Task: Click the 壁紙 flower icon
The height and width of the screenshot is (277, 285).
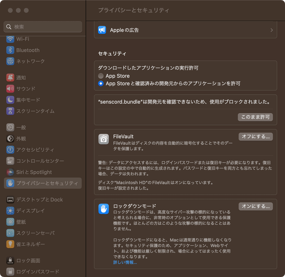Action: pos(10,222)
